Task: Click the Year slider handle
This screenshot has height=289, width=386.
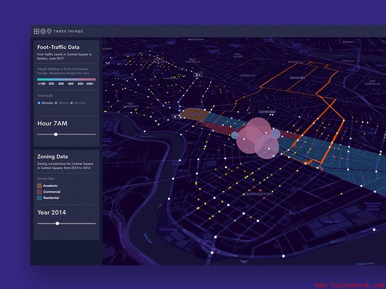Action: click(57, 223)
